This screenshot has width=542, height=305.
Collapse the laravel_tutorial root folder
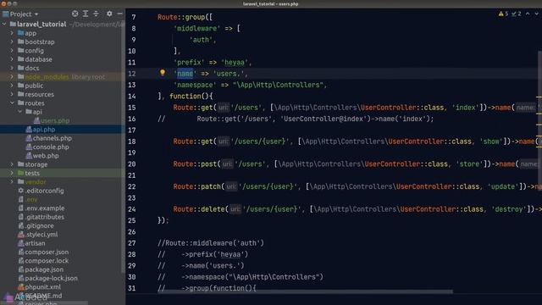point(4,25)
